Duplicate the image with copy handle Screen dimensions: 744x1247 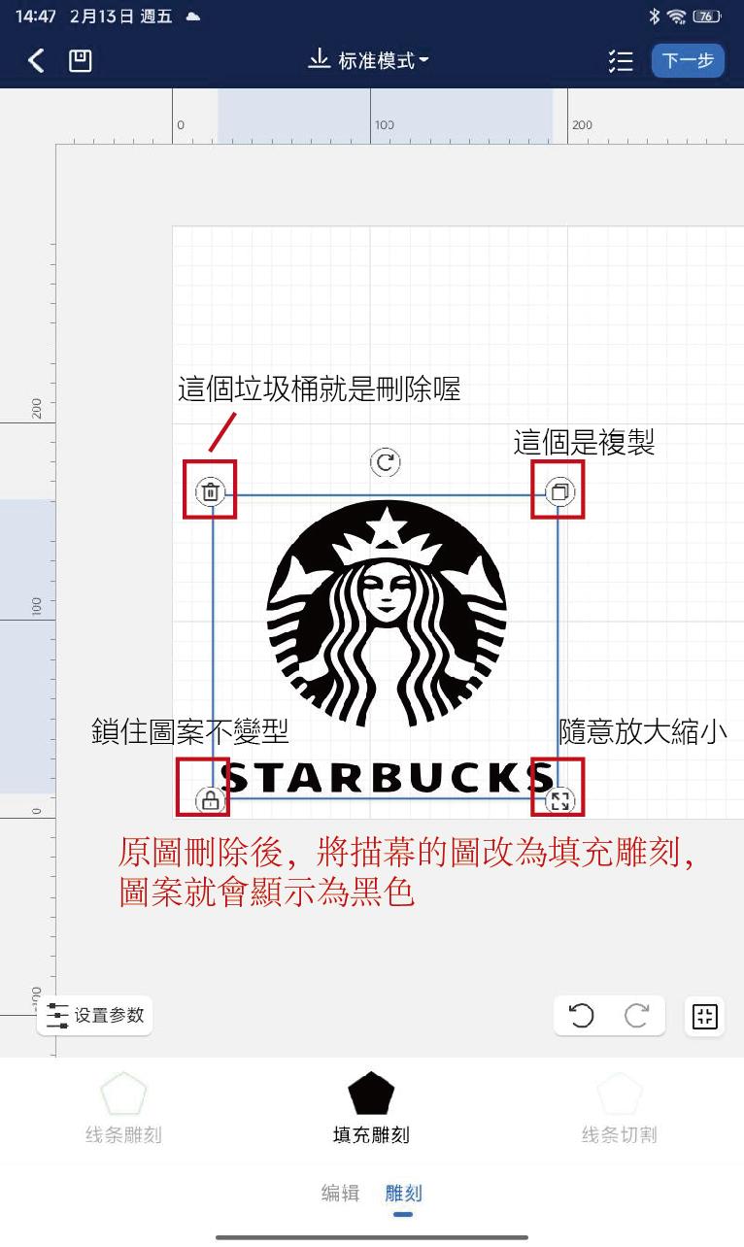559,492
